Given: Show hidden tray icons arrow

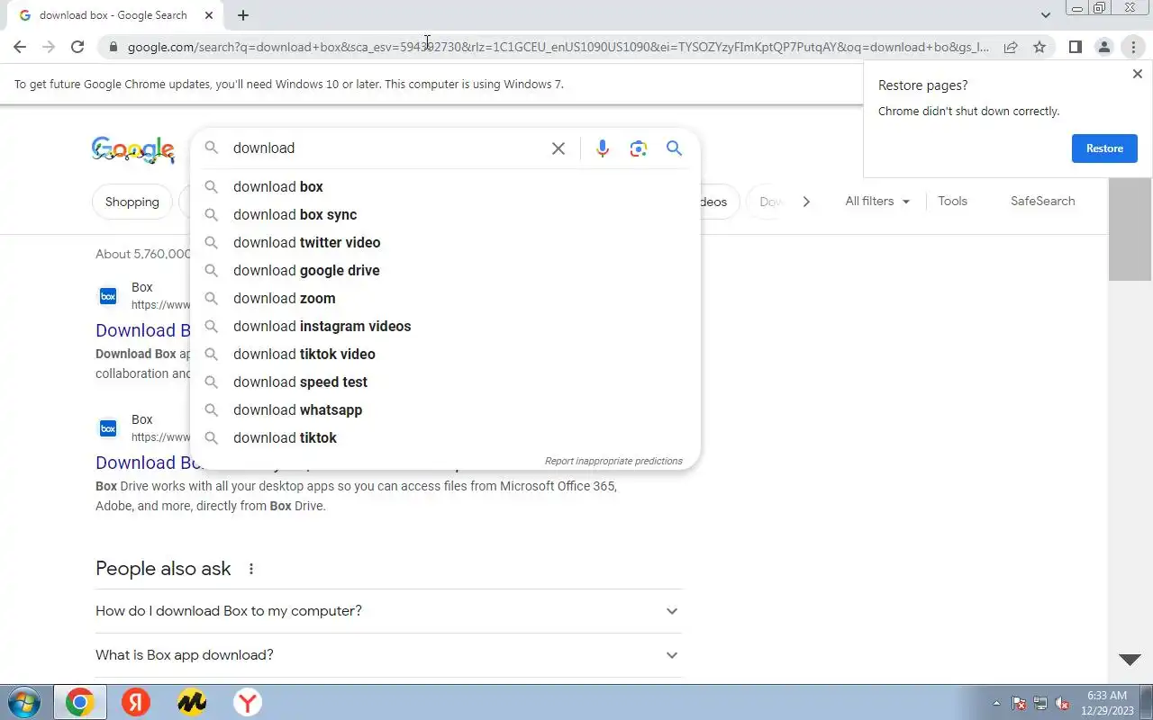Looking at the screenshot, I should (x=996, y=703).
